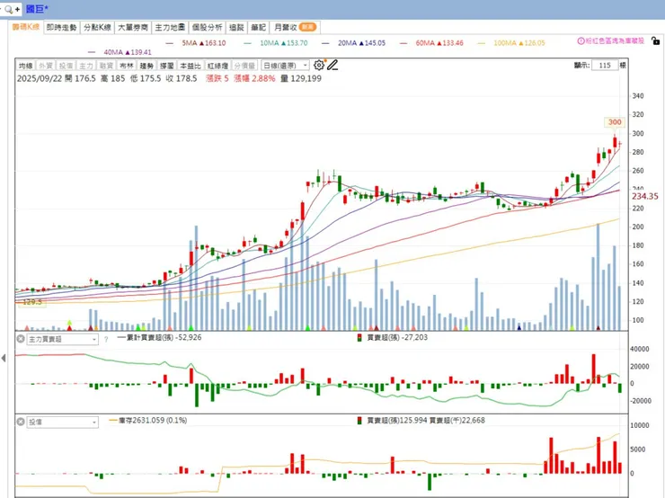Toggle the 撐壓 support-resistance button
Viewport: 665px width, 498px height.
tap(166, 66)
